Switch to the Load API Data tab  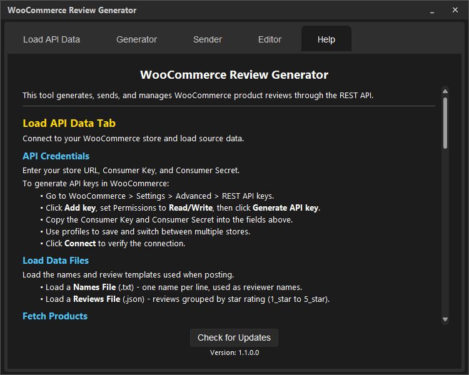click(x=51, y=39)
